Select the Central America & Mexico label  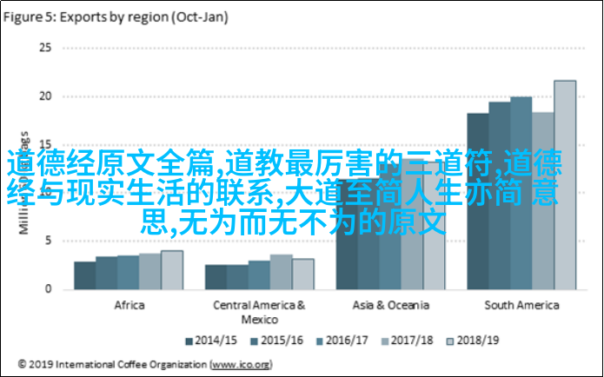tap(260, 312)
